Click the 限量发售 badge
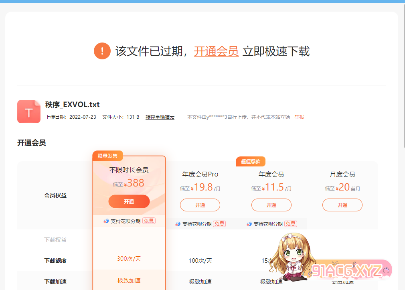 coord(107,156)
